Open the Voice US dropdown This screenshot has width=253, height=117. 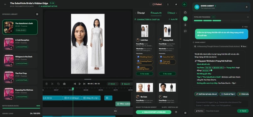pyautogui.click(x=126, y=84)
